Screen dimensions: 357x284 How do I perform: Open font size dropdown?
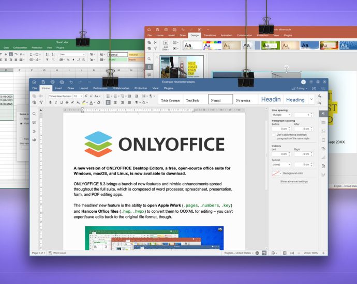coord(78,96)
